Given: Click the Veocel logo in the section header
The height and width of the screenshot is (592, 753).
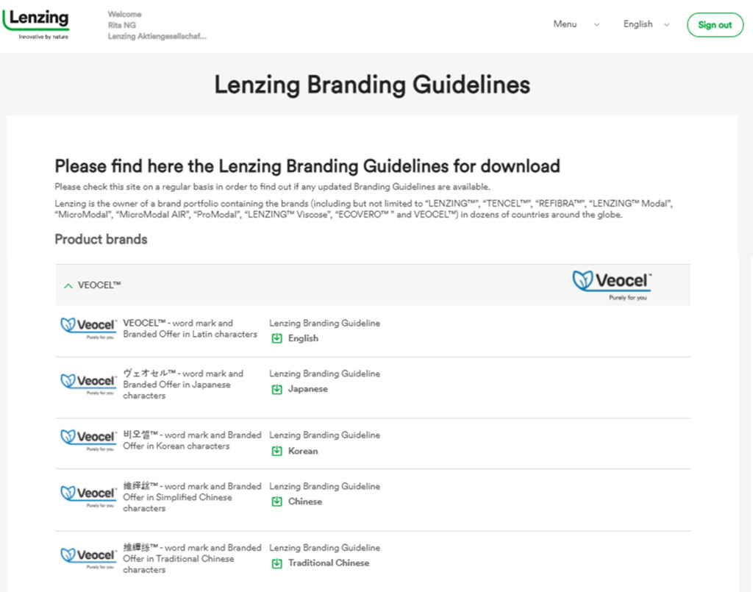Looking at the screenshot, I should click(612, 285).
